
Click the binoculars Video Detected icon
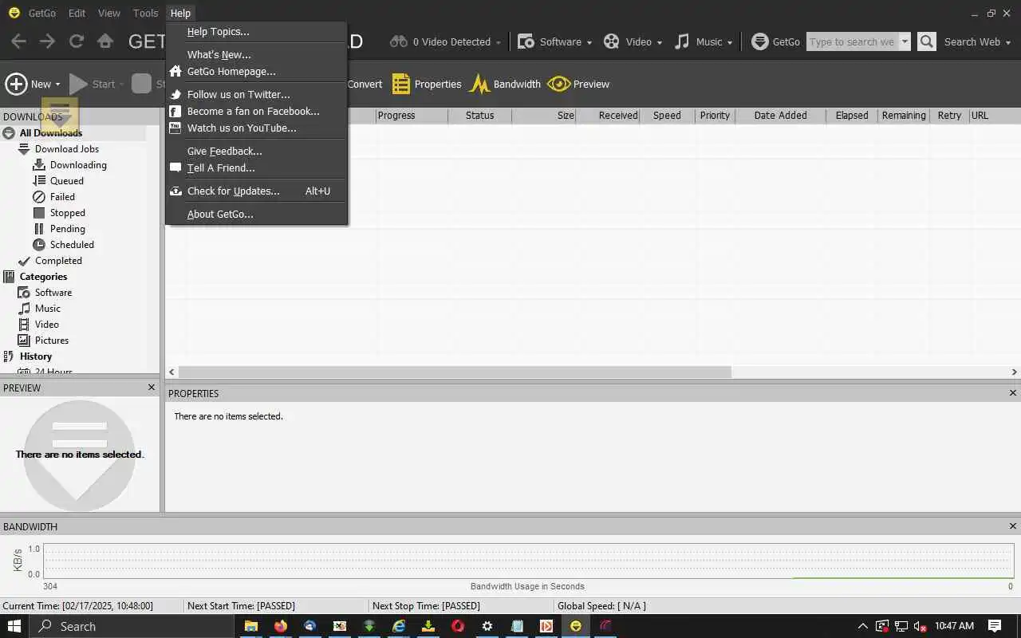click(399, 41)
